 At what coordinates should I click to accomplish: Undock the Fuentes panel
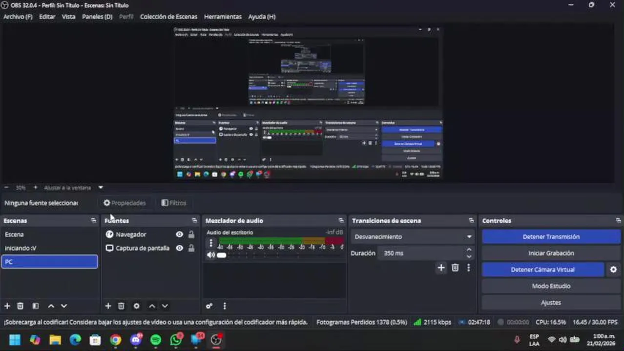click(194, 221)
